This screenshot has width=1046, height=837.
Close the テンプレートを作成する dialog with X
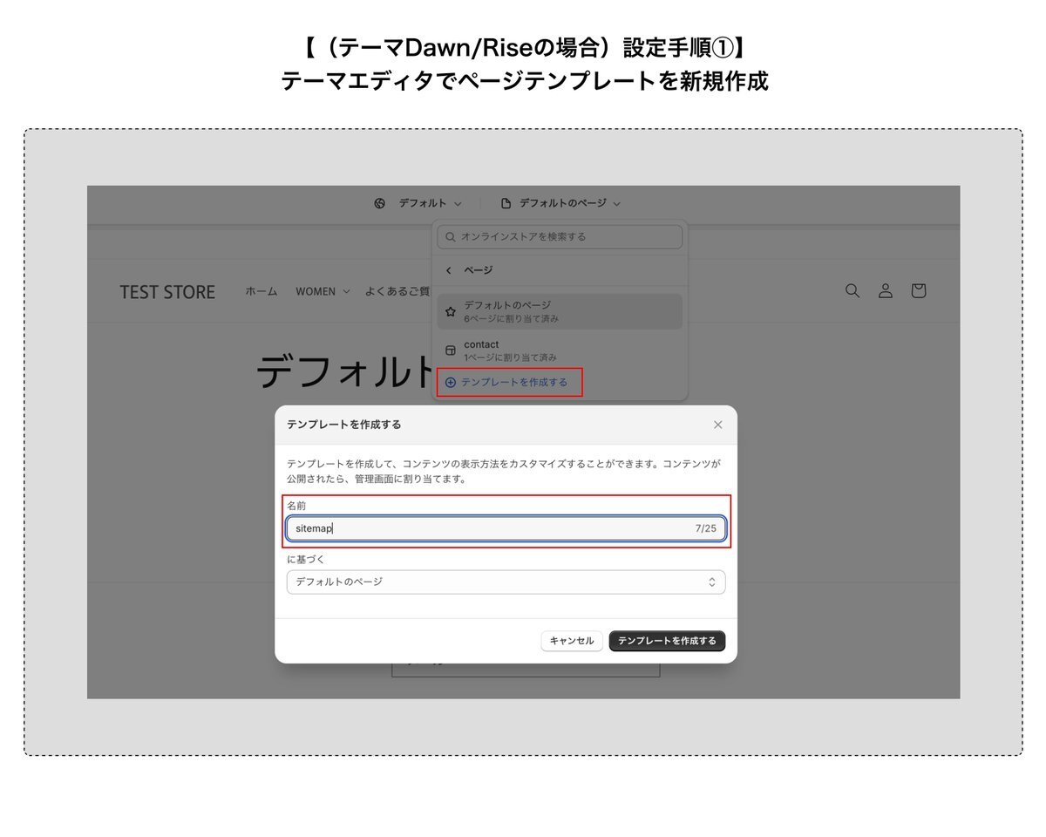pos(718,425)
